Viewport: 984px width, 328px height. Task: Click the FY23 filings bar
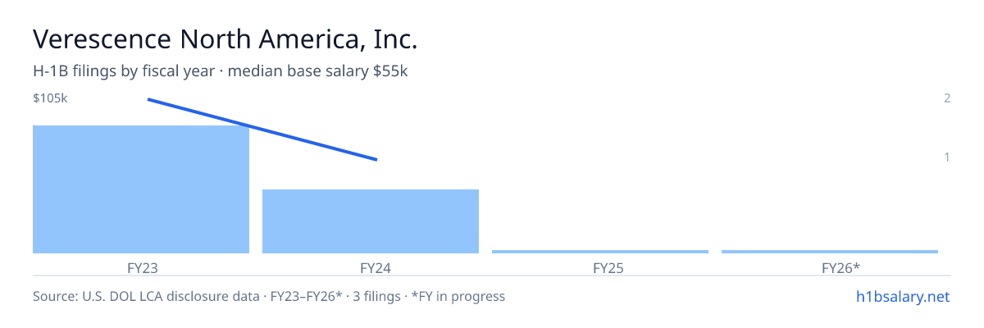(141, 189)
